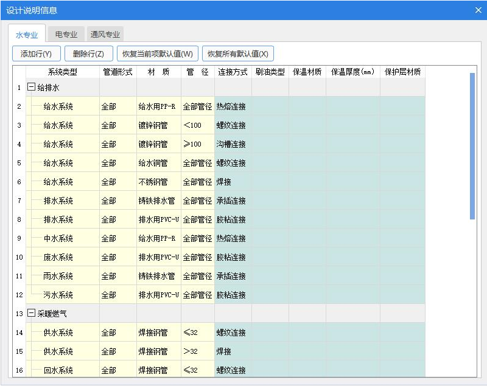Click the 添加行(Y) button
This screenshot has width=487, height=386.
pyautogui.click(x=36, y=53)
